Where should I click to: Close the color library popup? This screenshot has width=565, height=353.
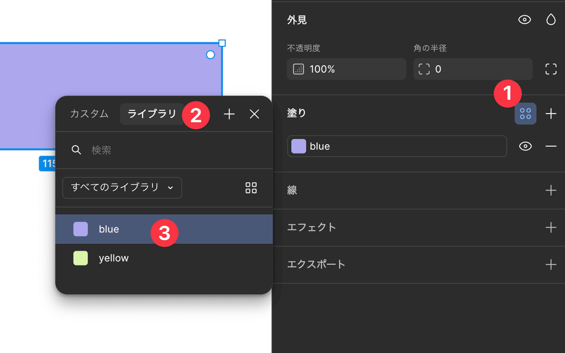(254, 114)
